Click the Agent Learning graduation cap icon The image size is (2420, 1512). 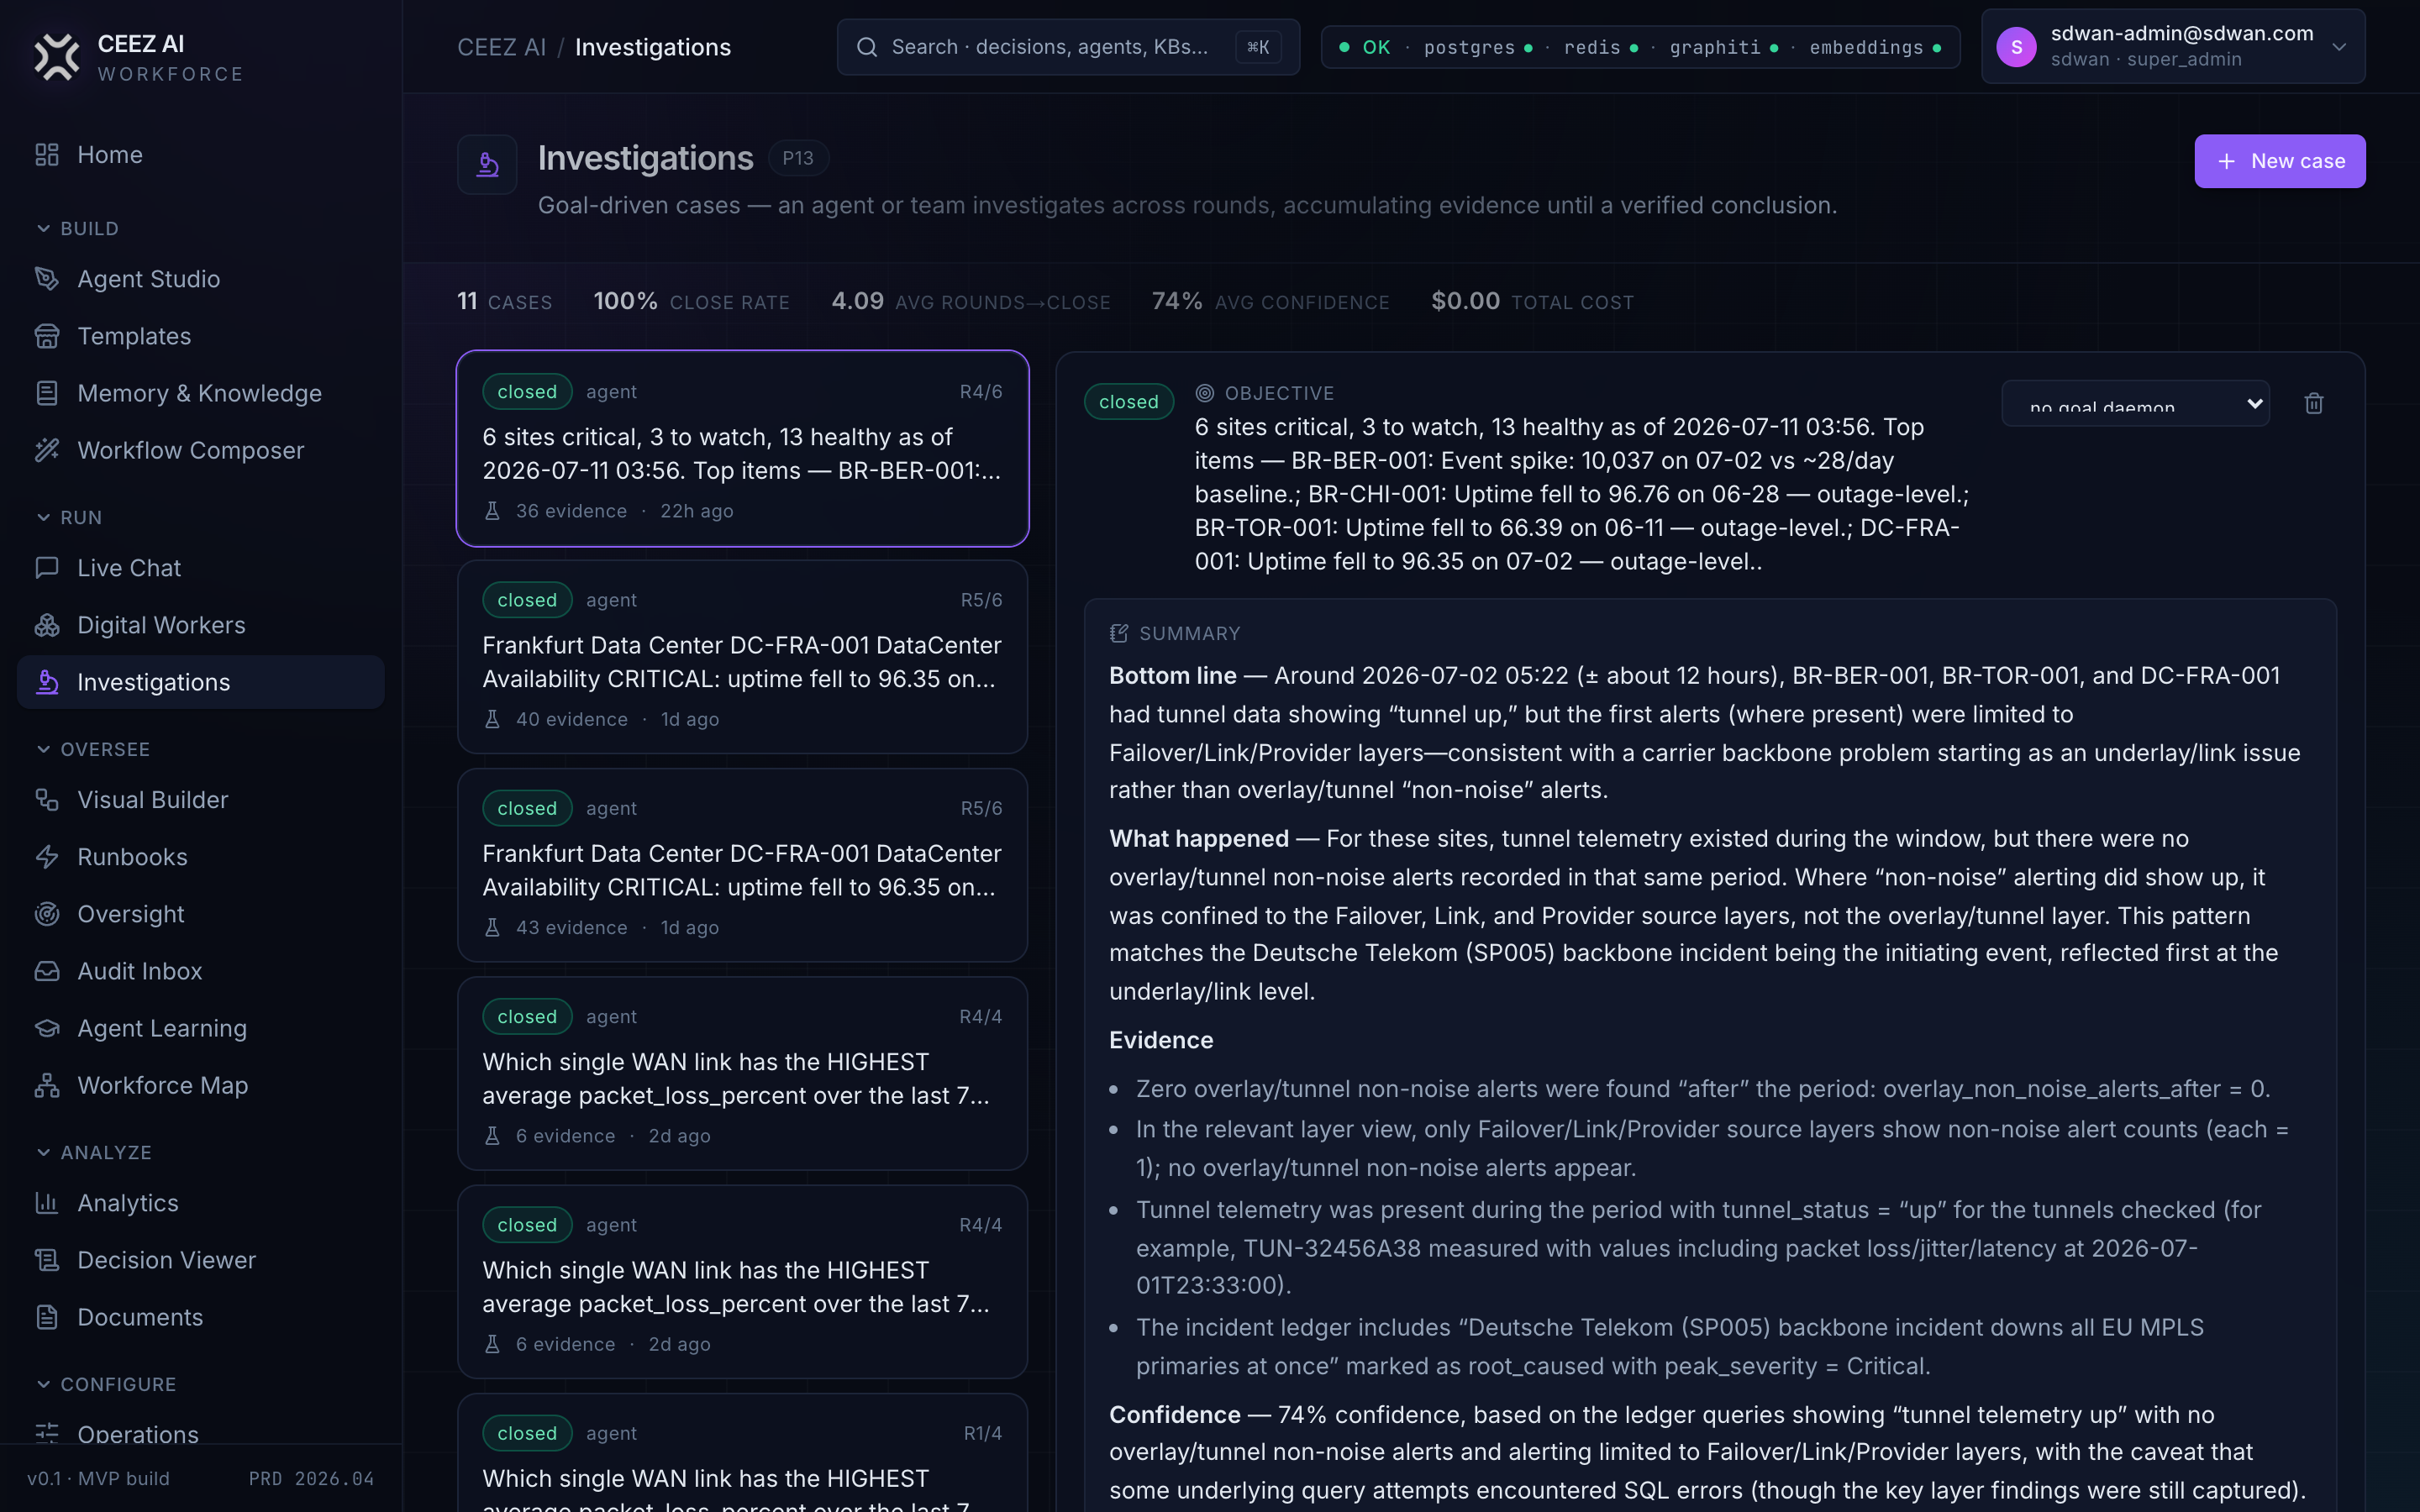click(x=47, y=1028)
